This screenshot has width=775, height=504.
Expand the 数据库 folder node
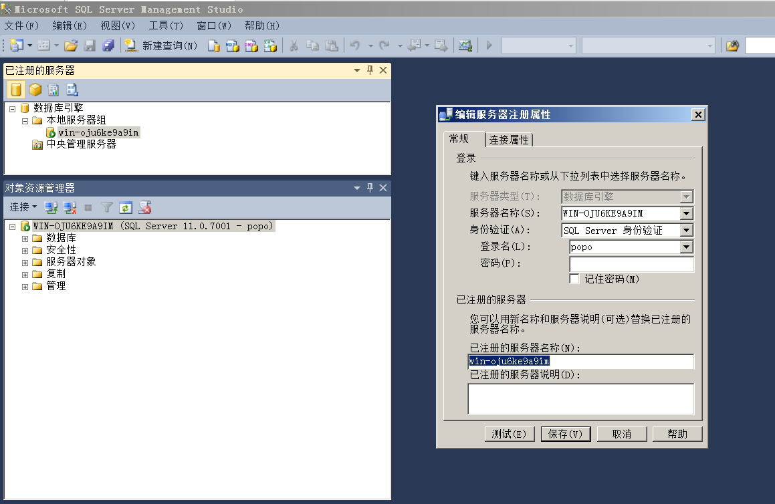click(25, 239)
